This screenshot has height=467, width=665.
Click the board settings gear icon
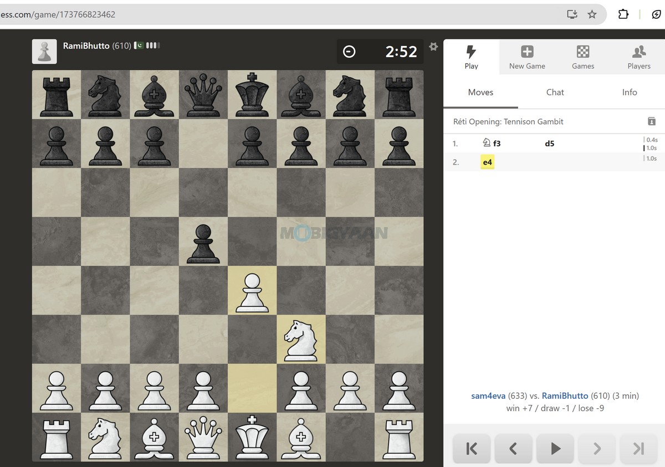point(433,47)
